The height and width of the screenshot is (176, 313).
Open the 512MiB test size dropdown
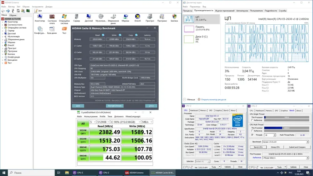[x=103, y=122]
